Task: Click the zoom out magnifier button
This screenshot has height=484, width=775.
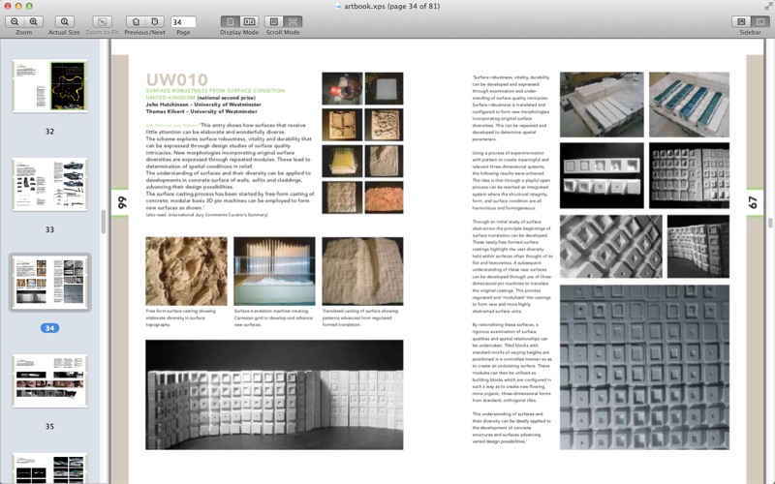Action: pyautogui.click(x=15, y=21)
